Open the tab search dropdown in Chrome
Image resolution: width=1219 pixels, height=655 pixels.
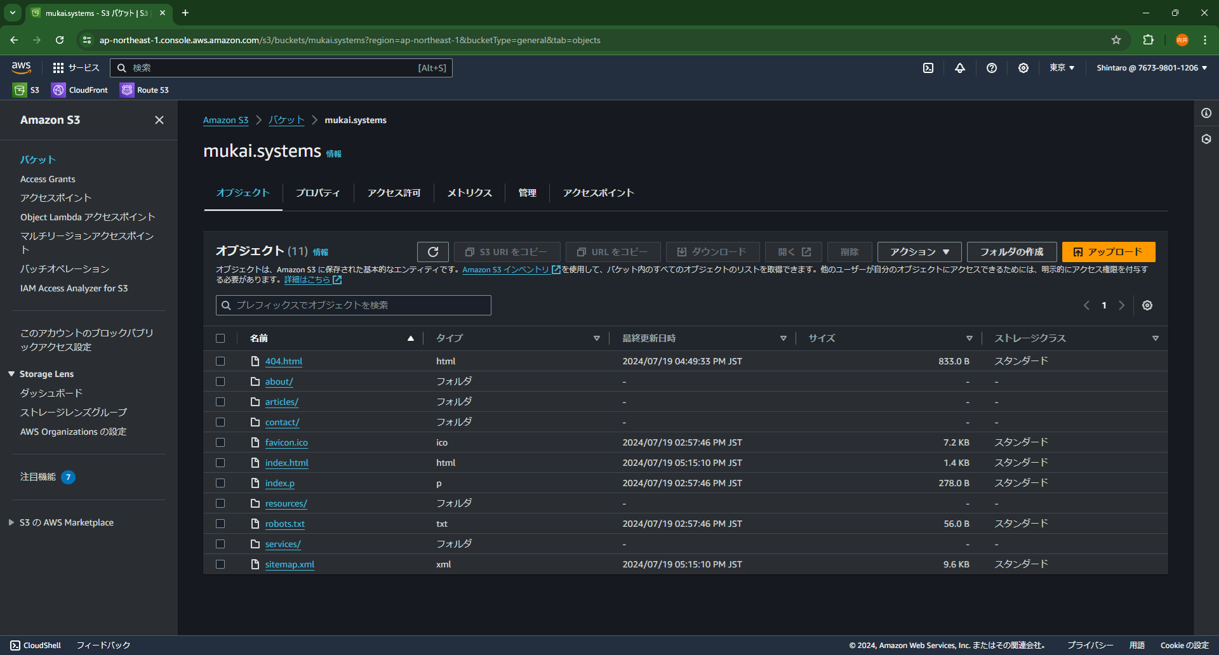click(13, 13)
